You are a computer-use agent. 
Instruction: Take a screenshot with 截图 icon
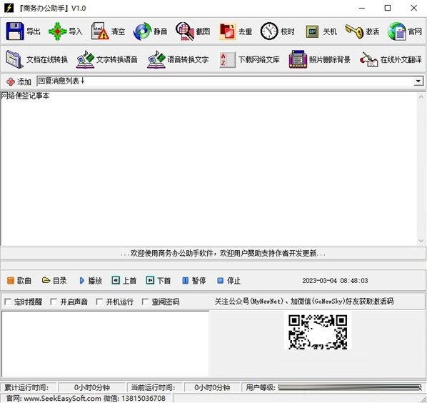pos(185,31)
